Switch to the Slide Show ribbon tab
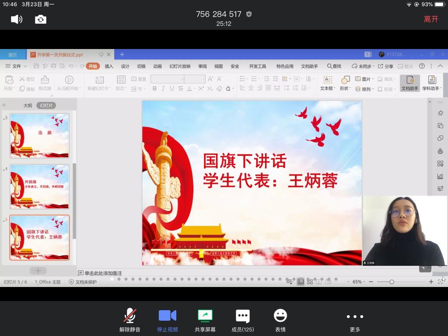Image resolution: width=448 pixels, height=336 pixels. (180, 66)
